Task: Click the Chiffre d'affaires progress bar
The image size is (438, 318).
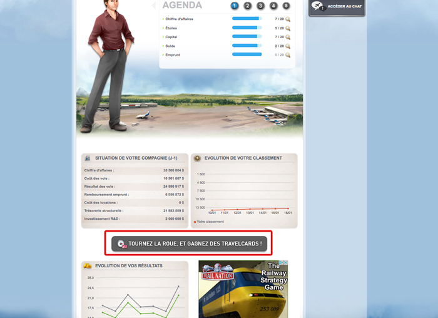Action: click(247, 18)
